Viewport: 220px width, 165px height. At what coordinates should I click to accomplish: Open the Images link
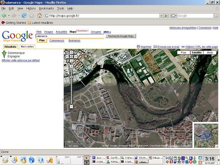pos(49,32)
